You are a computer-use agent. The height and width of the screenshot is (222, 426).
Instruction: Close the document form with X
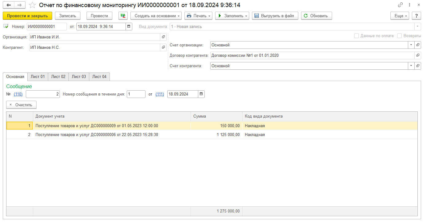coord(419,5)
